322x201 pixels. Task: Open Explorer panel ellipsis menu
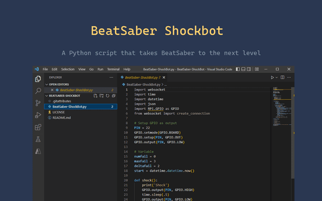click(x=111, y=77)
